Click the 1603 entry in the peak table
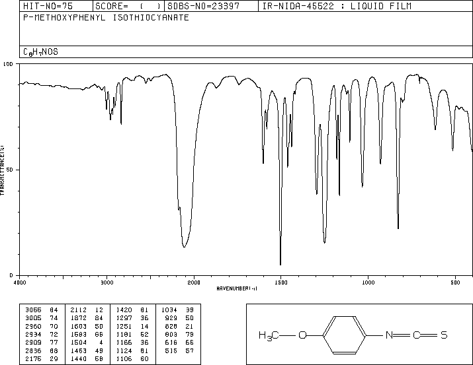This screenshot has width=473, height=365. (x=79, y=326)
